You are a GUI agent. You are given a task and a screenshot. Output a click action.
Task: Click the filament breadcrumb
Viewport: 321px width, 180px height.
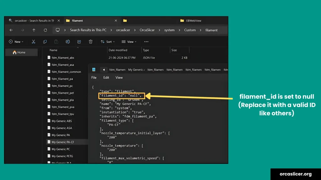[211, 30]
